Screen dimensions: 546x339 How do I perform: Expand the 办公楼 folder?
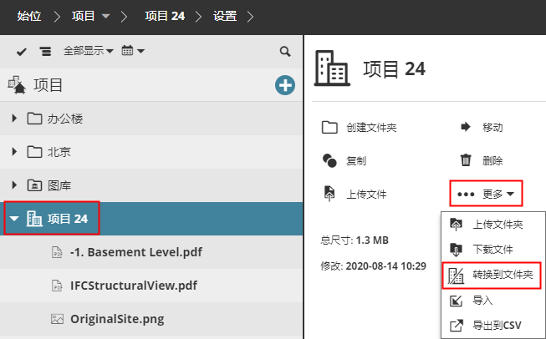[14, 119]
